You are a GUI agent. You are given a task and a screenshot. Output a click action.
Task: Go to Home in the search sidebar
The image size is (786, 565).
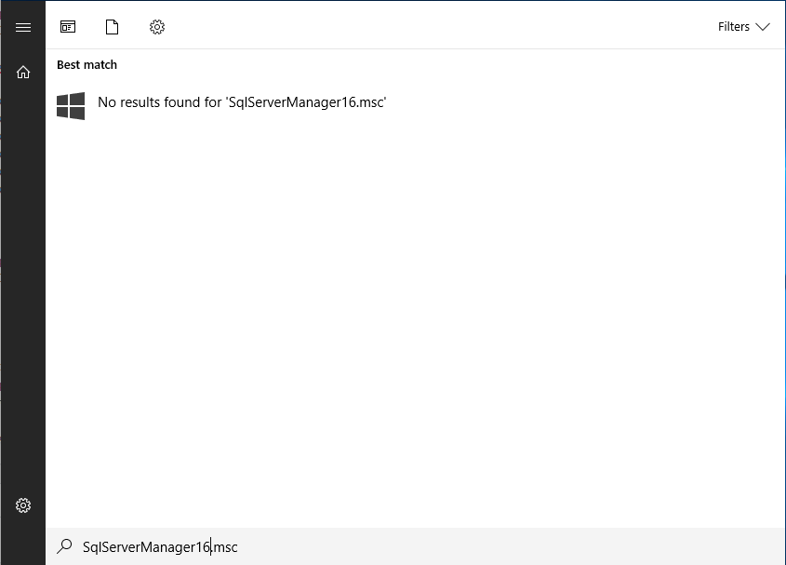coord(23,73)
